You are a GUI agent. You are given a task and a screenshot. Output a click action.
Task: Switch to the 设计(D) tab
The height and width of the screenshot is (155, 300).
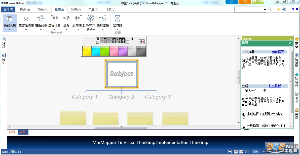[42, 10]
